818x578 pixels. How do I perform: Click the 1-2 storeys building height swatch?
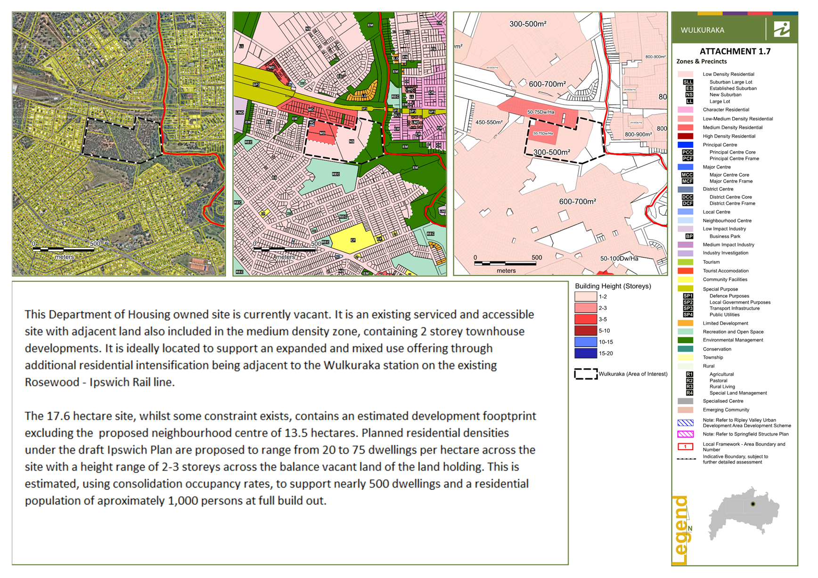point(586,297)
